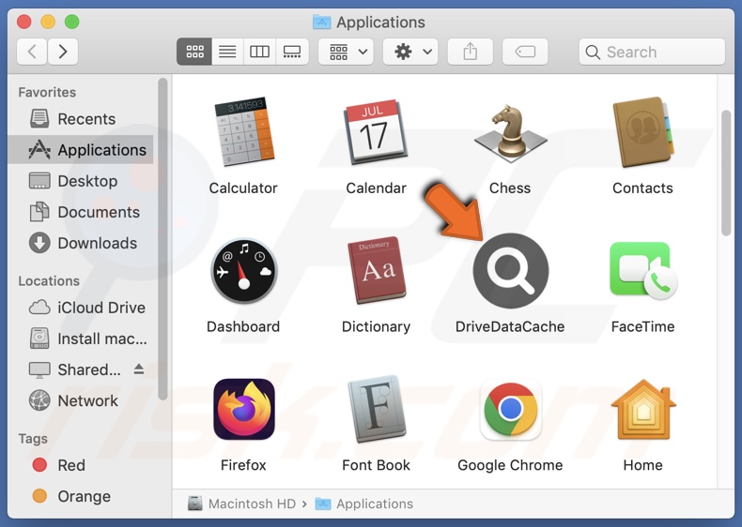742x527 pixels.
Task: Select Applications in the sidebar
Action: pos(81,150)
